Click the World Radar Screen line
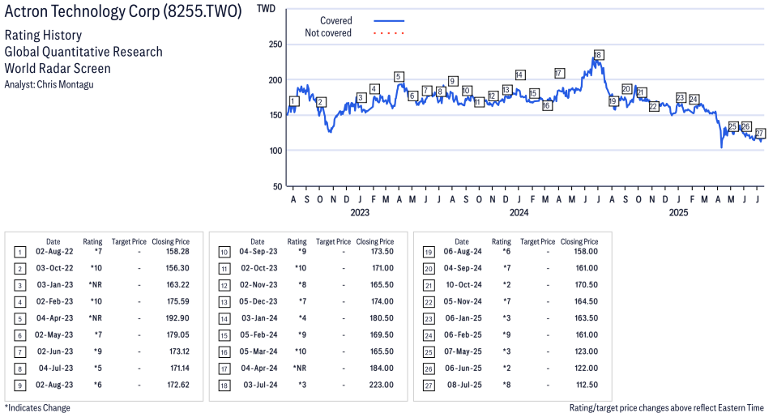Image resolution: width=773 pixels, height=413 pixels. (58, 68)
